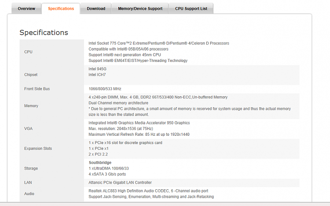Select the Storage row label

[x=31, y=168]
